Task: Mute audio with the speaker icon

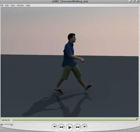Action: tap(2, 125)
